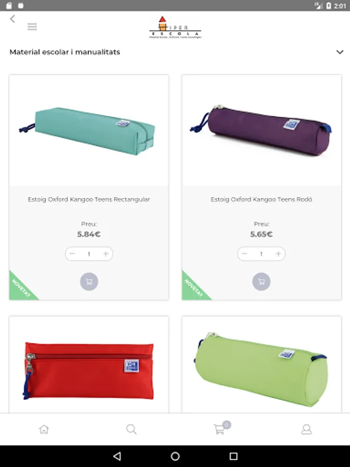Open the purple round pencil case image
Screen dimensions: 350x467
click(x=261, y=130)
